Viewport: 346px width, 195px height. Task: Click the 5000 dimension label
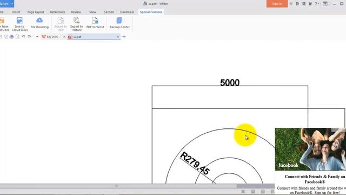pos(230,82)
